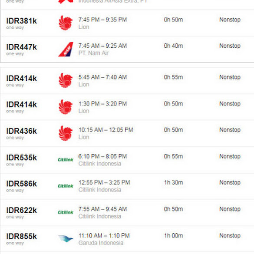Image resolution: width=254 pixels, height=254 pixels.
Task: Select the IDR381k price
Action: pyautogui.click(x=22, y=21)
